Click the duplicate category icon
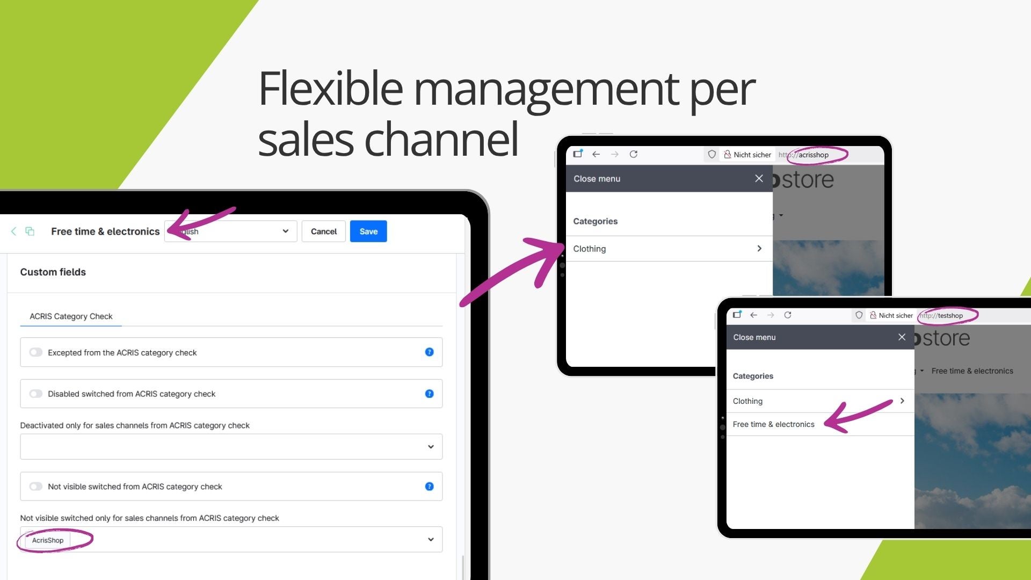 [30, 231]
